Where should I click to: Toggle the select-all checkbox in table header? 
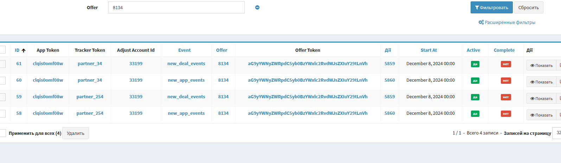pos(2,50)
